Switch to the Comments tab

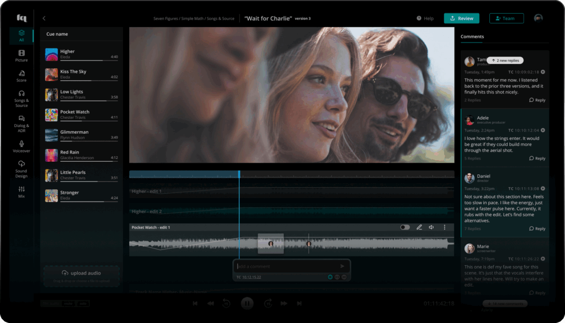pyautogui.click(x=472, y=37)
